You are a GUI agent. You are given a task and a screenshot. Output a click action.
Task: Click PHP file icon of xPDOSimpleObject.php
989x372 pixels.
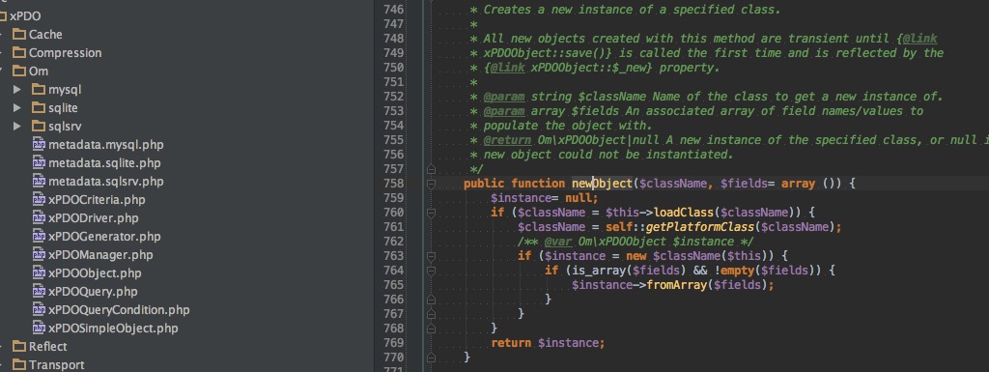[x=39, y=328]
